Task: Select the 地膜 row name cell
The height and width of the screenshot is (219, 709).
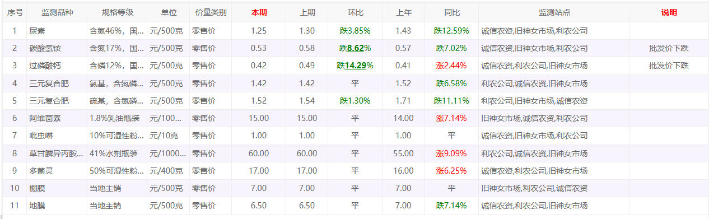Action: (57, 206)
